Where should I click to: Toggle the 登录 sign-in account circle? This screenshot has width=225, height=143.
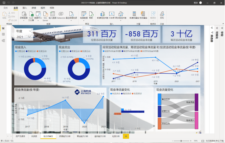click(x=200, y=3)
